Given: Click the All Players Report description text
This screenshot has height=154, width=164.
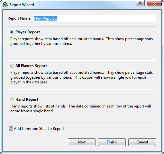Looking at the screenshot, I should click(x=81, y=77).
